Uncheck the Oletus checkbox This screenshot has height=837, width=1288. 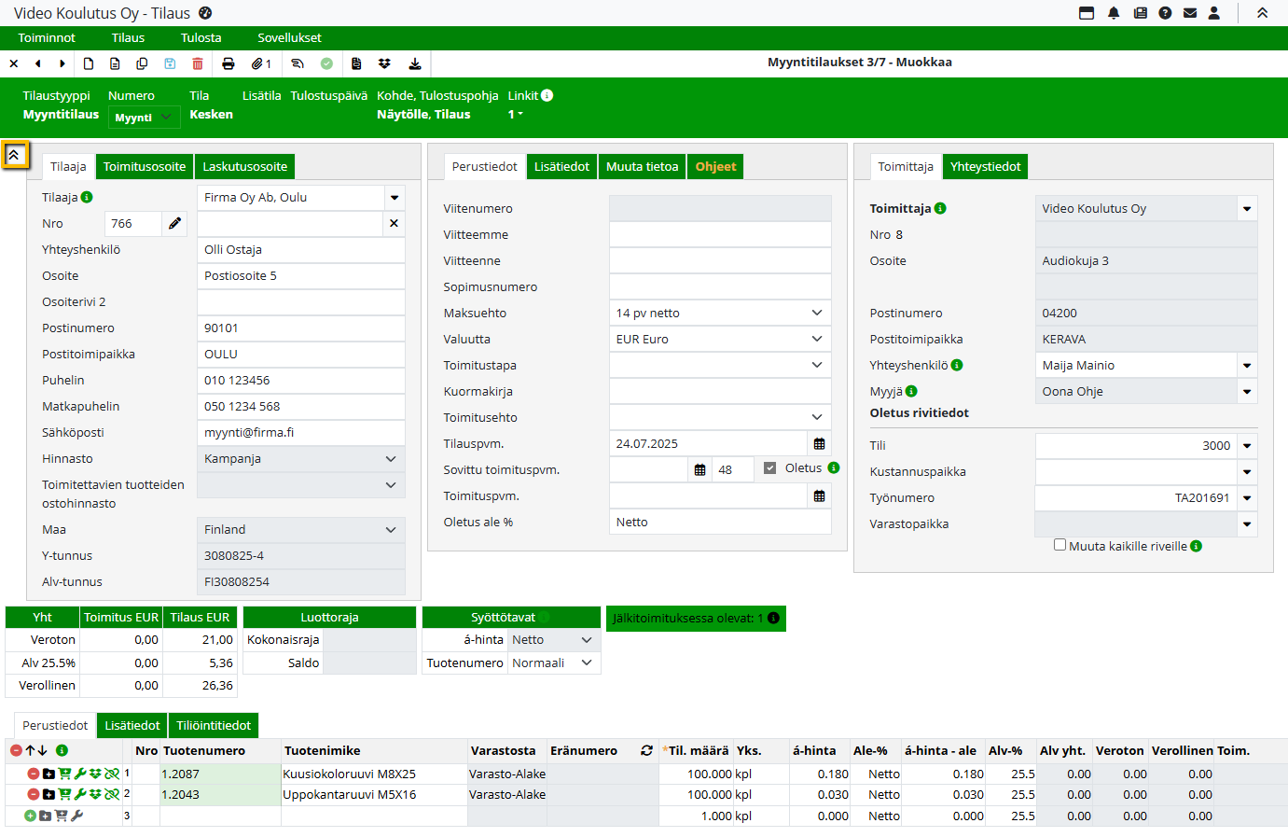tap(769, 468)
